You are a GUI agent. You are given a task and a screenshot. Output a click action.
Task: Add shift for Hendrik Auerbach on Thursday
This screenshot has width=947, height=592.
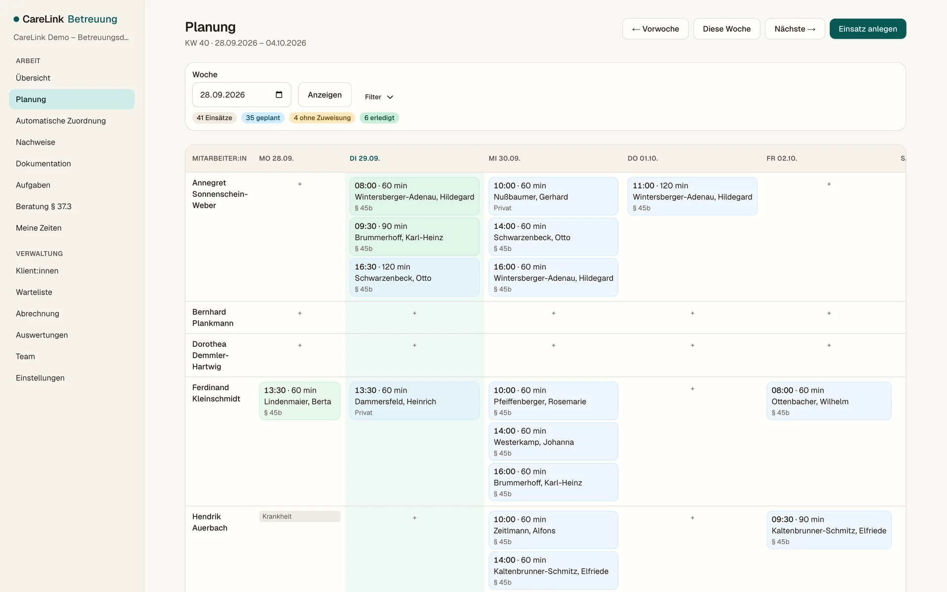click(692, 518)
